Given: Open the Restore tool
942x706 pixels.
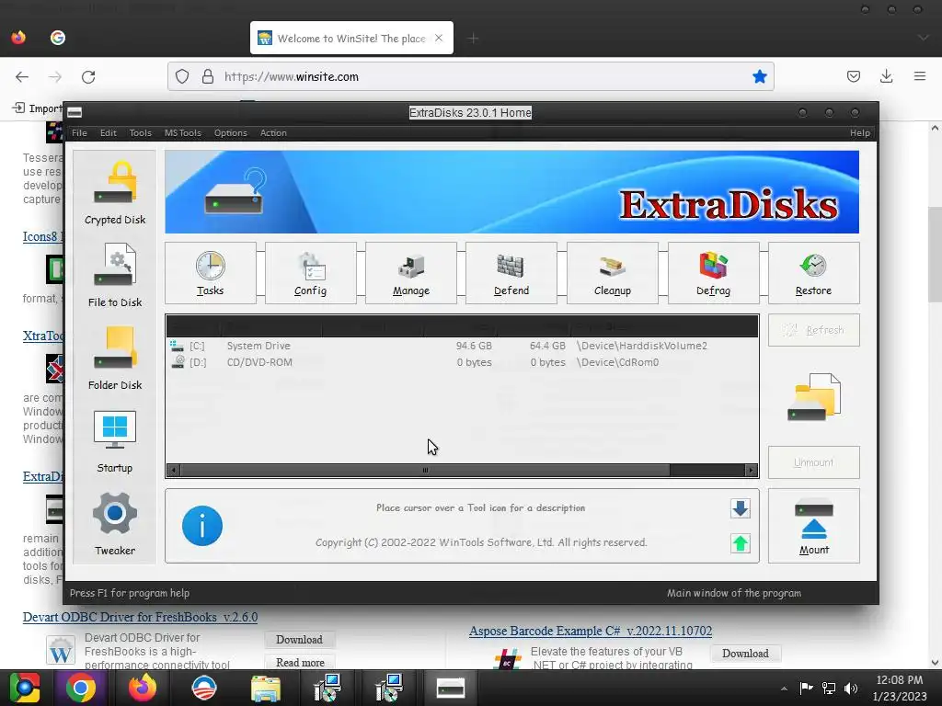Looking at the screenshot, I should (x=813, y=273).
